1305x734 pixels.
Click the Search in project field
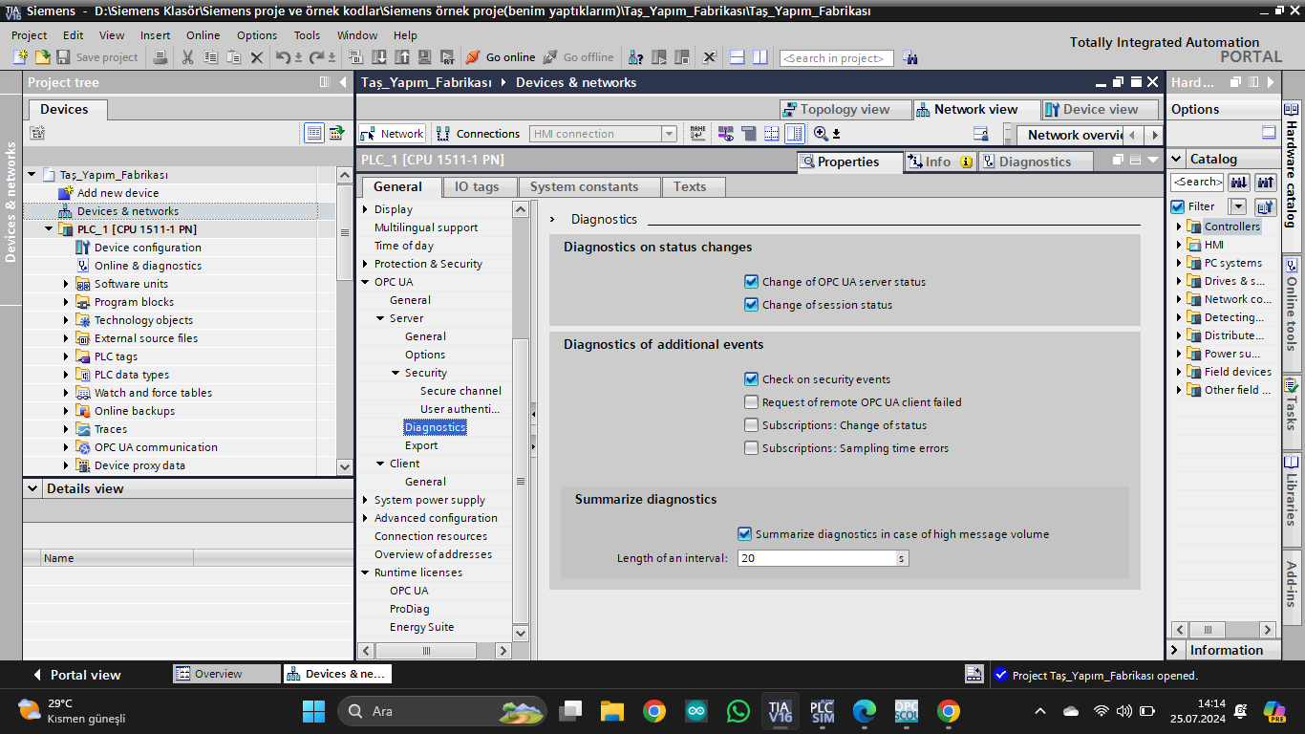click(837, 58)
